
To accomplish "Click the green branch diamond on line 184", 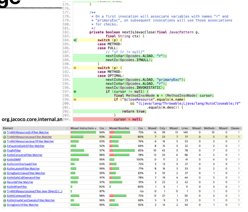I will tap(75, 40).
